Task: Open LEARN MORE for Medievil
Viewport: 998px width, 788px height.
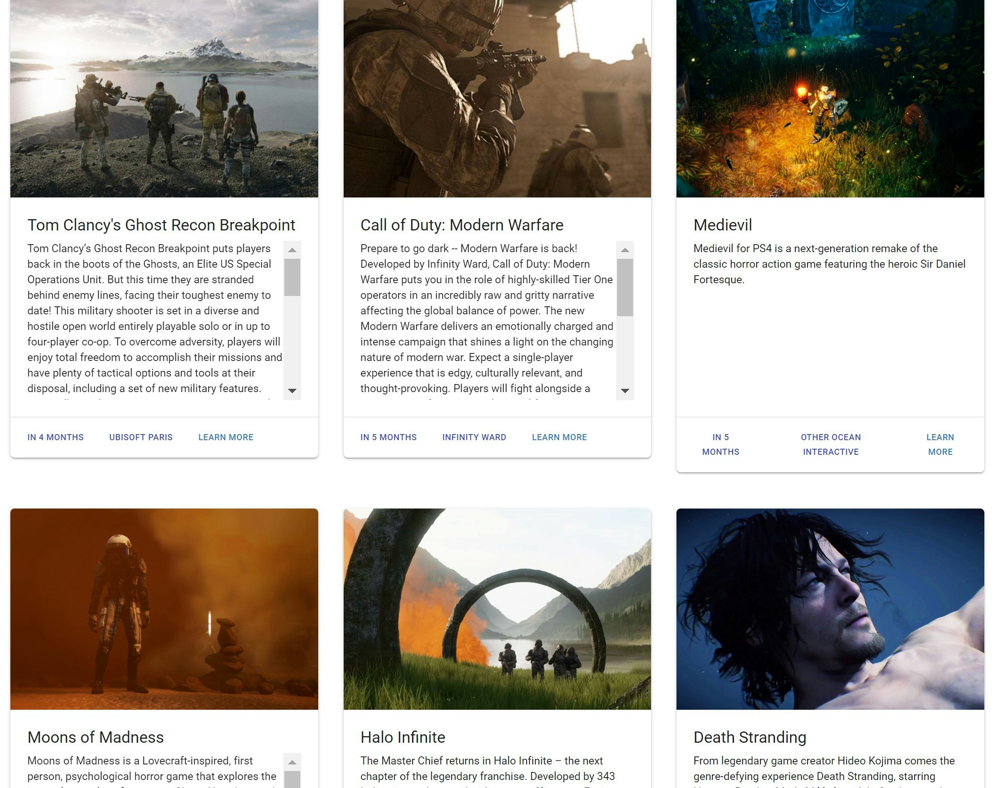Action: tap(940, 444)
